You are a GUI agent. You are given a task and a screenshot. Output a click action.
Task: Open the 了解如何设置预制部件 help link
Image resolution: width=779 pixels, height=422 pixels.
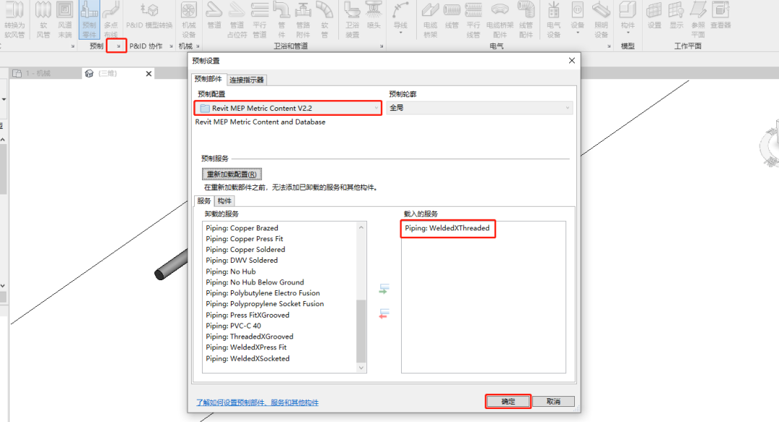pos(258,403)
